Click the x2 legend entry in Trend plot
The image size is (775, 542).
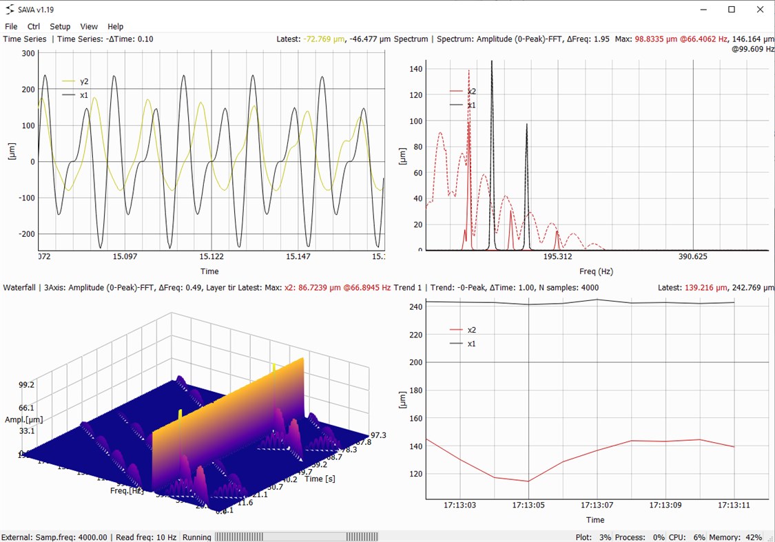click(463, 330)
